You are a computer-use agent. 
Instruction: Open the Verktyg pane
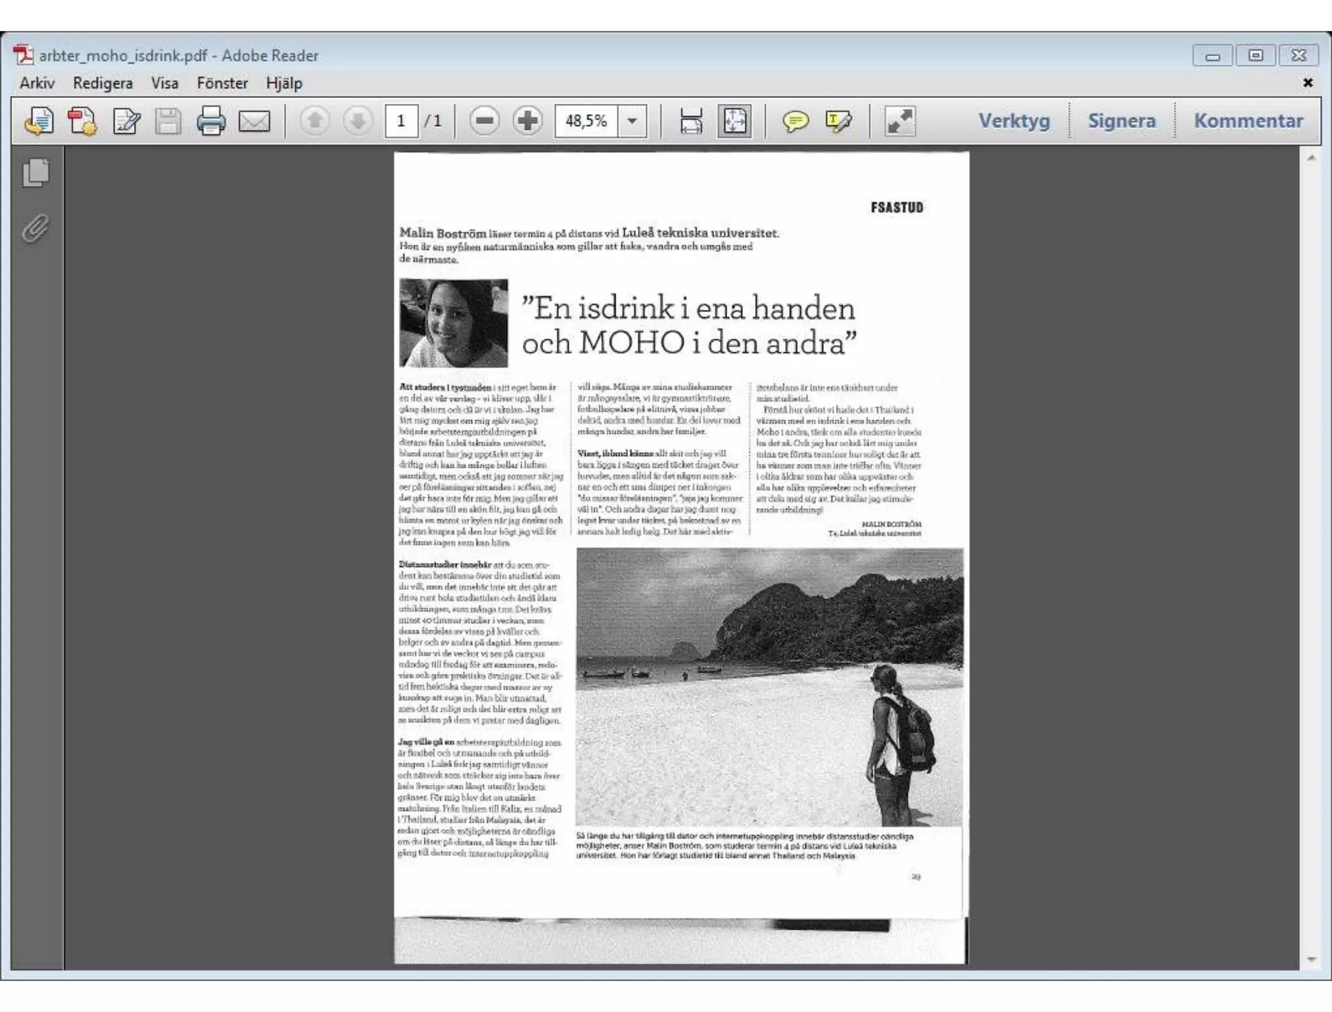1014,121
